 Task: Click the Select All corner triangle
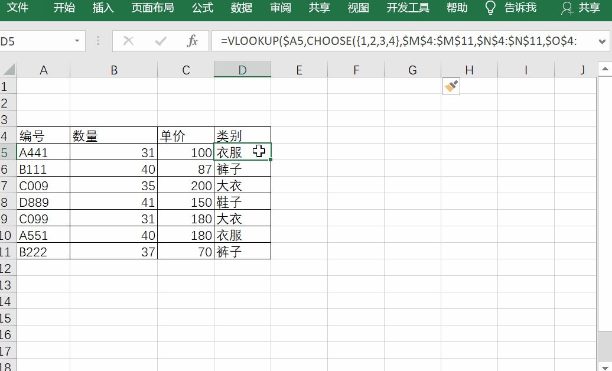coord(9,70)
